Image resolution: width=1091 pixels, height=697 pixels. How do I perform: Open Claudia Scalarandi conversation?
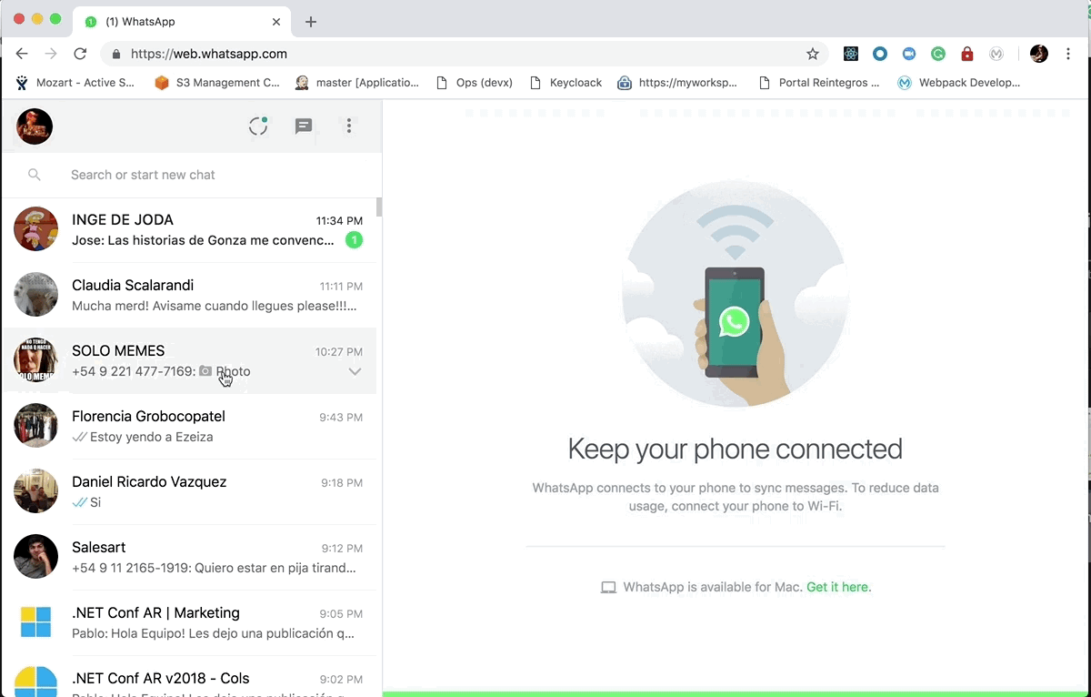189,296
